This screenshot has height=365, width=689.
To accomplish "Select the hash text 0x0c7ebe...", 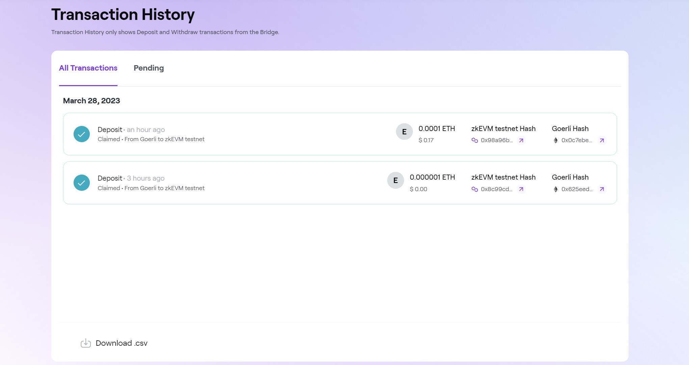I will (x=577, y=140).
